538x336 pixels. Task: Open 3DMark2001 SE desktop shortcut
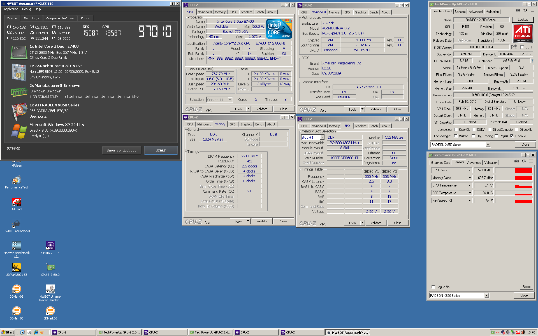[x=17, y=269]
